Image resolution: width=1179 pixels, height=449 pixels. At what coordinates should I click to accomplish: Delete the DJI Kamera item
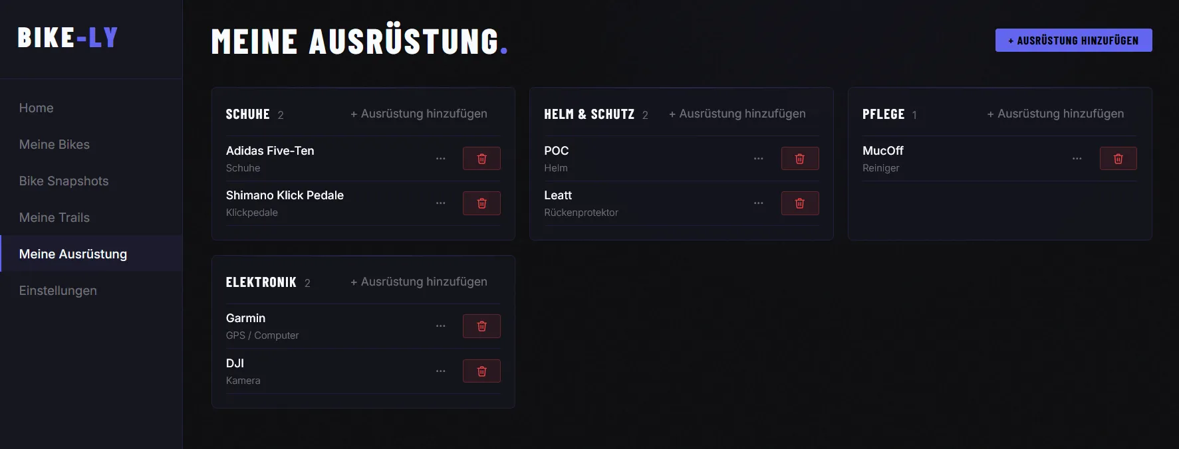481,371
